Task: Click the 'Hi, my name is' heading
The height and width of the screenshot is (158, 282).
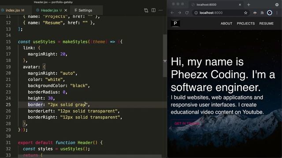Action: [207, 61]
